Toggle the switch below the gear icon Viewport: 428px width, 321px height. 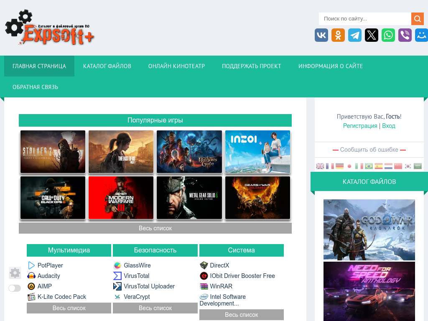click(x=15, y=288)
